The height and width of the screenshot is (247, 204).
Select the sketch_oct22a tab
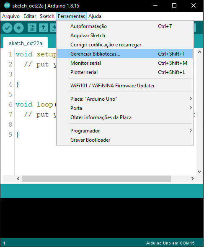(26, 43)
